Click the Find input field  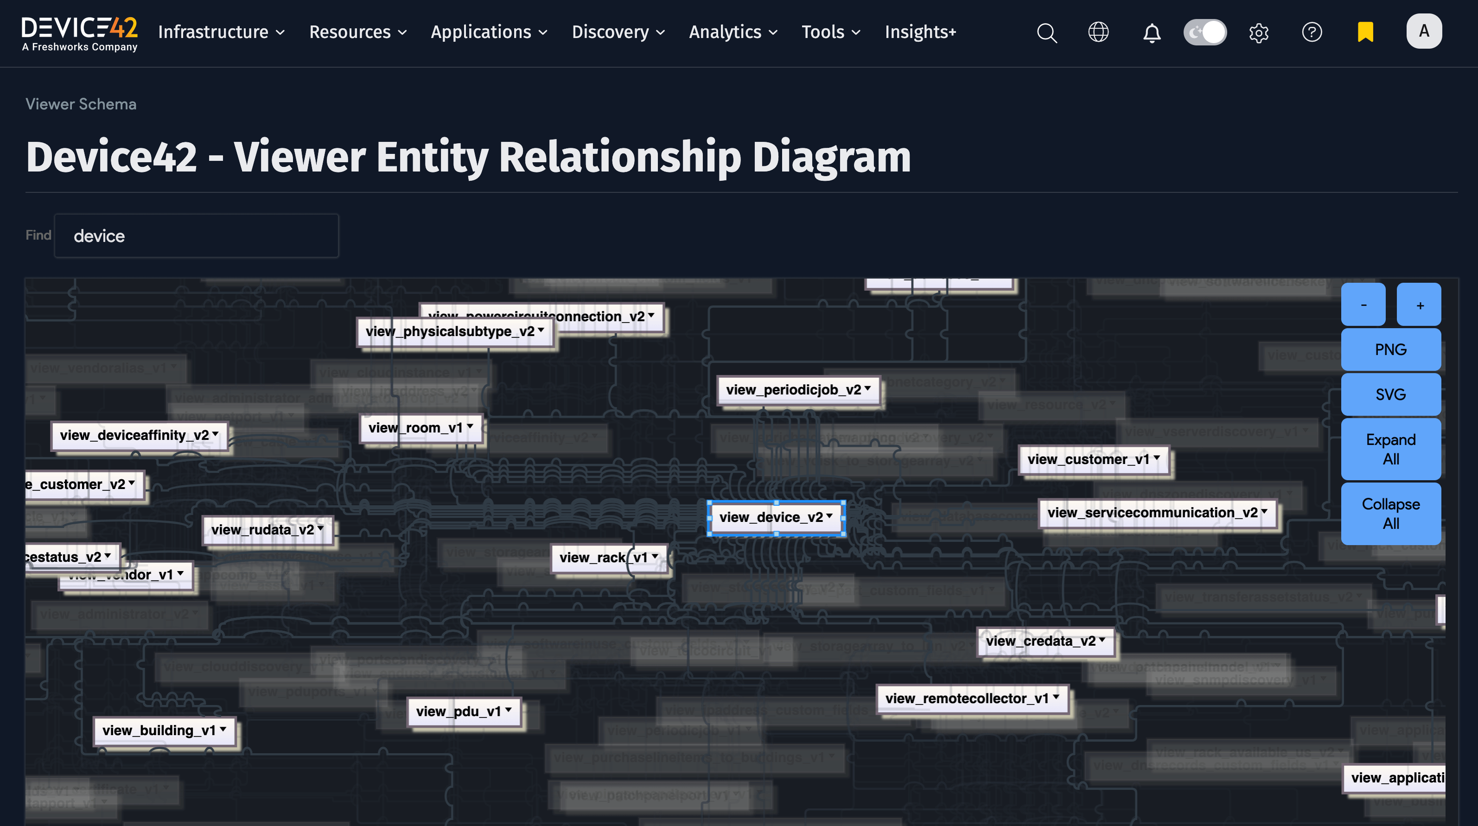(196, 235)
